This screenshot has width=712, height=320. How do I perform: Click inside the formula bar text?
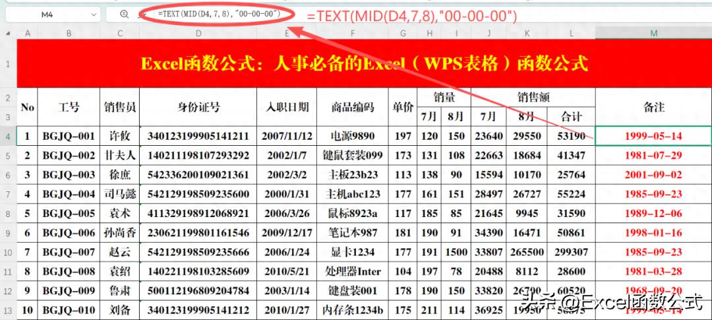point(218,14)
